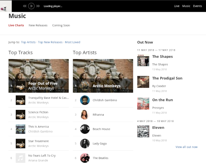Jump to Top New Releases section
This screenshot has height=163, width=206.
click(x=50, y=42)
